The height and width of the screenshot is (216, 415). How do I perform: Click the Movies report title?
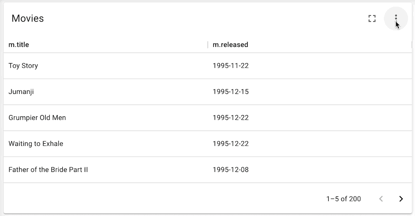[x=27, y=18]
